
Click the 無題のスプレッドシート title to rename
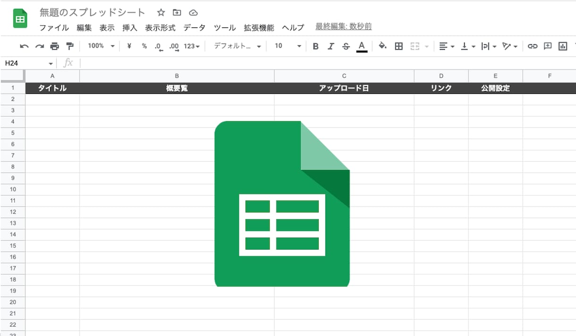tap(93, 13)
